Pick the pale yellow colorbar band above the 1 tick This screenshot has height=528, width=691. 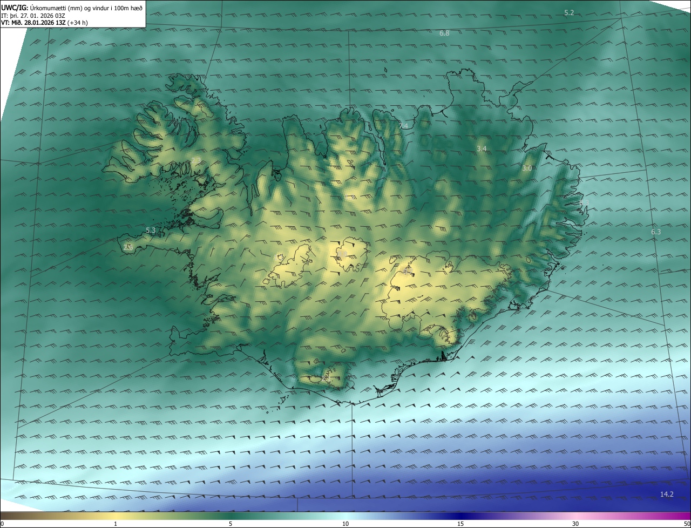pos(116,516)
